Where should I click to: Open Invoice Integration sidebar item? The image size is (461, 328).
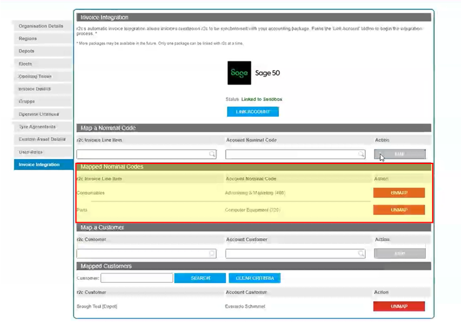tap(43, 165)
